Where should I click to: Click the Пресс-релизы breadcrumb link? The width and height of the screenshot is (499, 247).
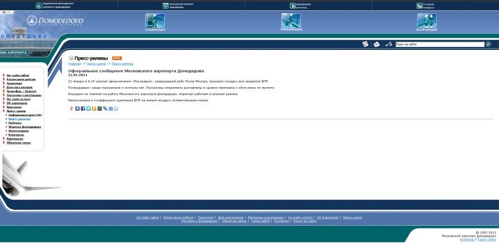coord(122,64)
